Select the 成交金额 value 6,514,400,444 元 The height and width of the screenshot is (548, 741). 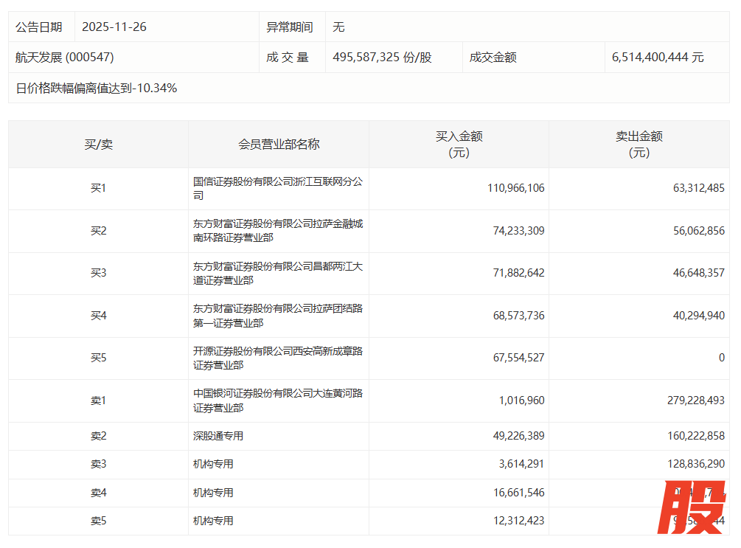(658, 57)
